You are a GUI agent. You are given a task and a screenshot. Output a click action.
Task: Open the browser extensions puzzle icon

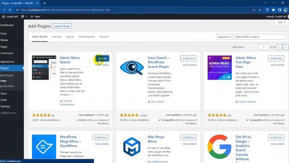point(273,10)
